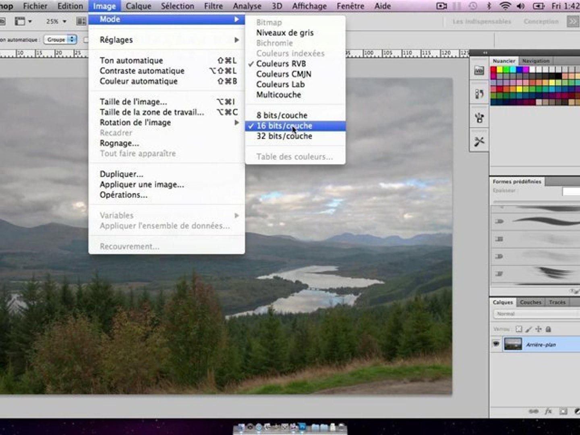Open the Tracés tab

[557, 302]
